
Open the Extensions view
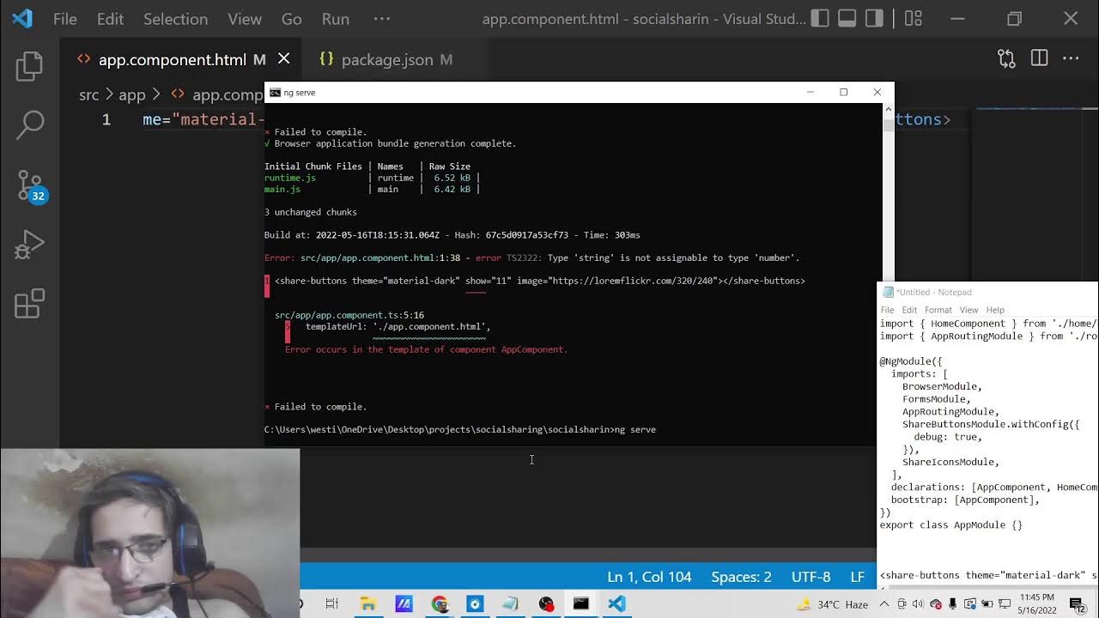pyautogui.click(x=29, y=304)
